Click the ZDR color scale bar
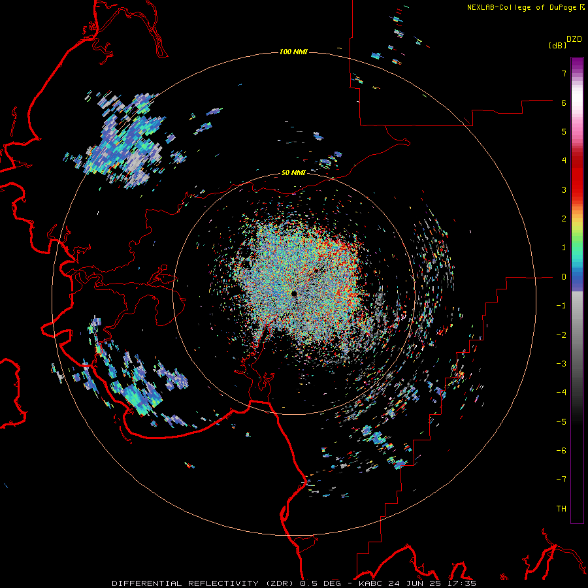 click(577, 290)
